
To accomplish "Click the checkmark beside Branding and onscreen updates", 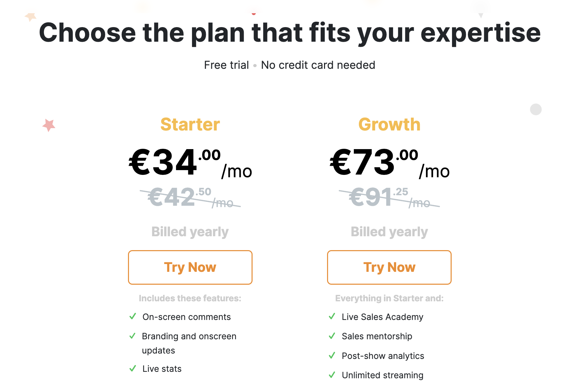I will [x=133, y=336].
